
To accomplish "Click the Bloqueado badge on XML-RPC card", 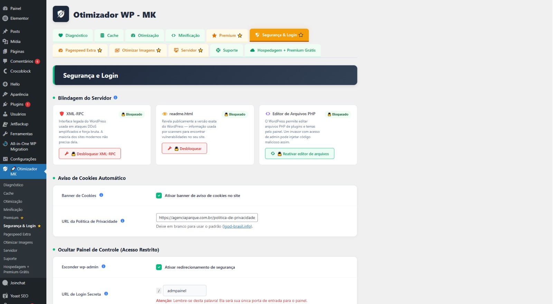I will point(132,114).
